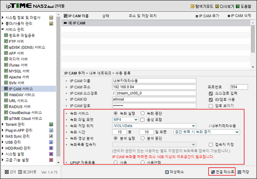
Task: Click the NAS Sync 관리 side icon
Action: point(51,136)
